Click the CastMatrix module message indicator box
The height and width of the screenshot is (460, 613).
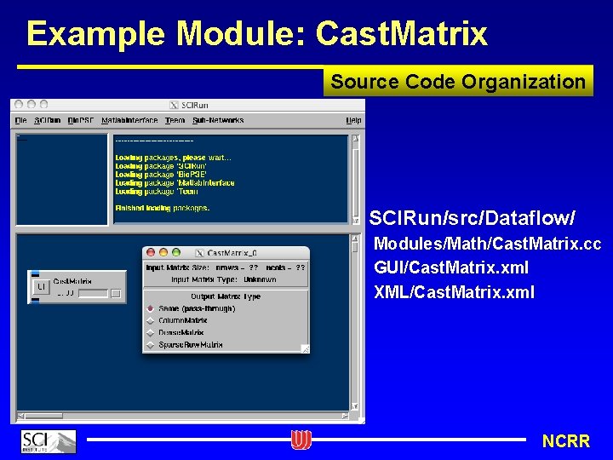[116, 293]
